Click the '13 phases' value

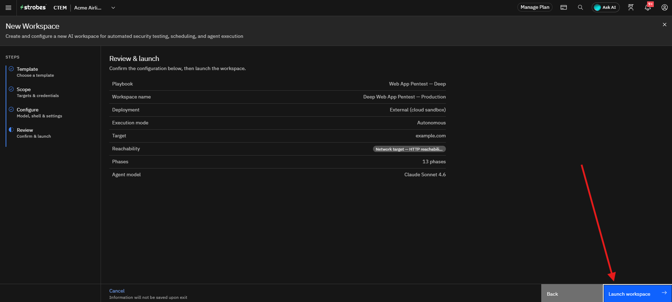click(x=434, y=162)
